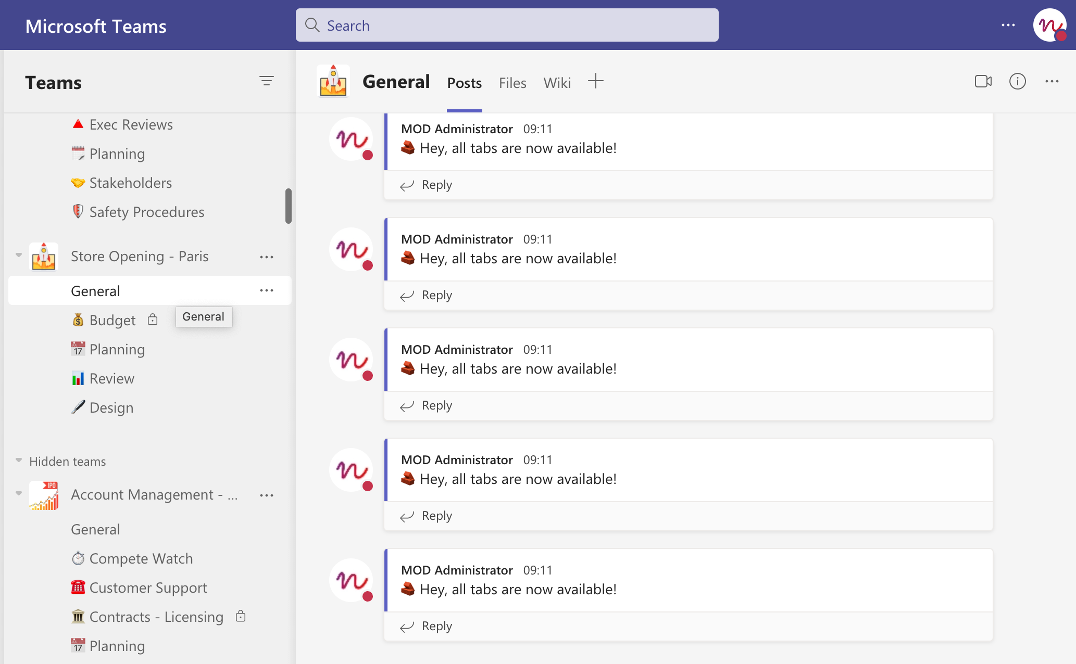Click the profile avatar in top bar
This screenshot has height=664, width=1076.
1049,25
